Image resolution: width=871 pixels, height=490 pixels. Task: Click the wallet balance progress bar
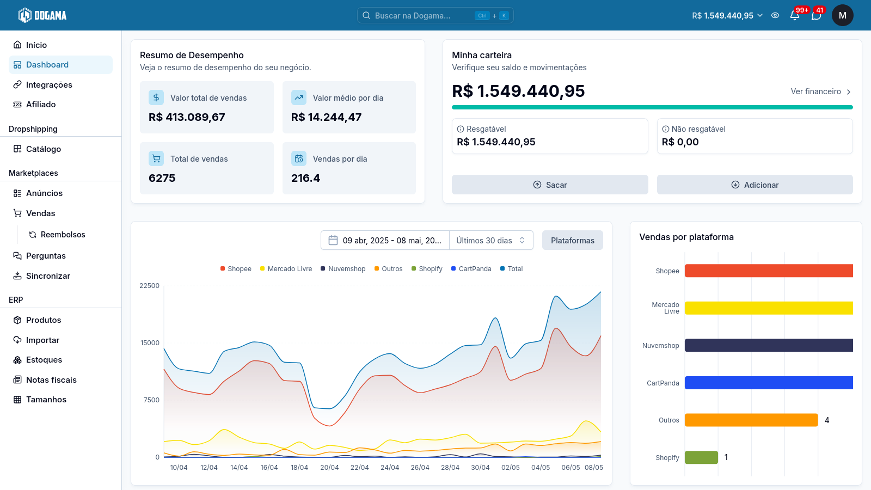coord(652,107)
